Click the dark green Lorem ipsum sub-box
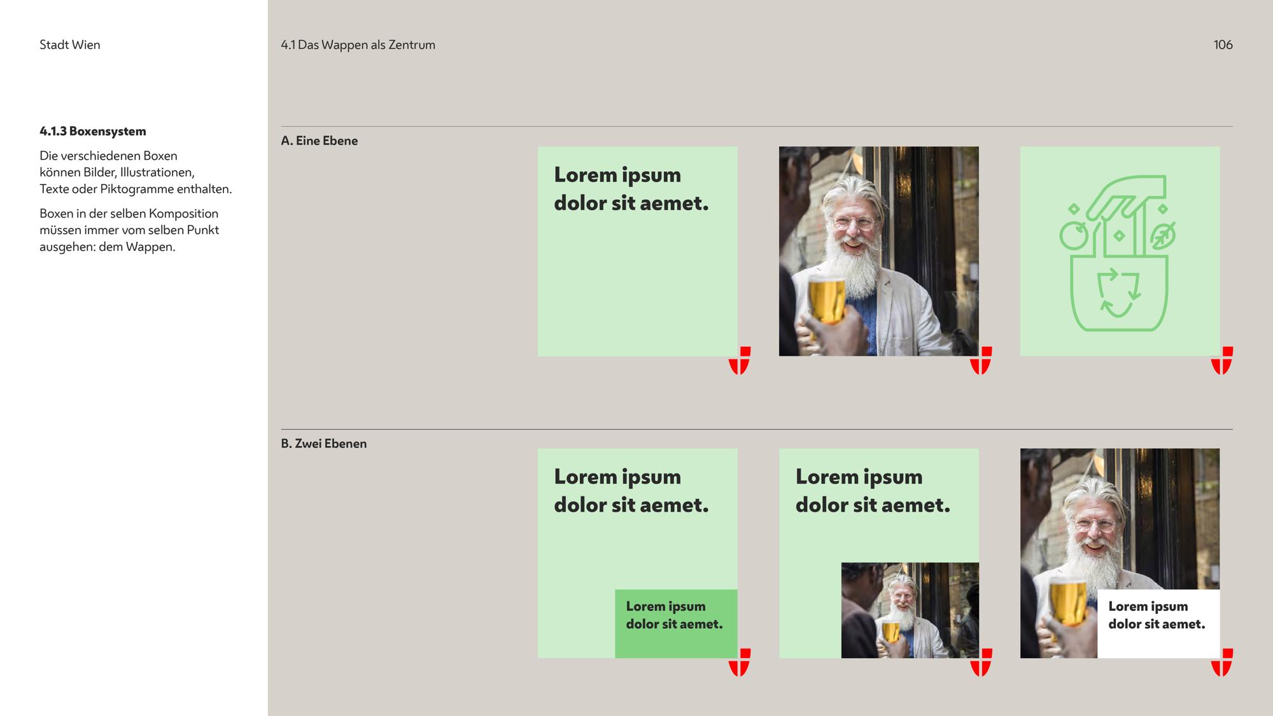1273x716 pixels. tap(676, 624)
